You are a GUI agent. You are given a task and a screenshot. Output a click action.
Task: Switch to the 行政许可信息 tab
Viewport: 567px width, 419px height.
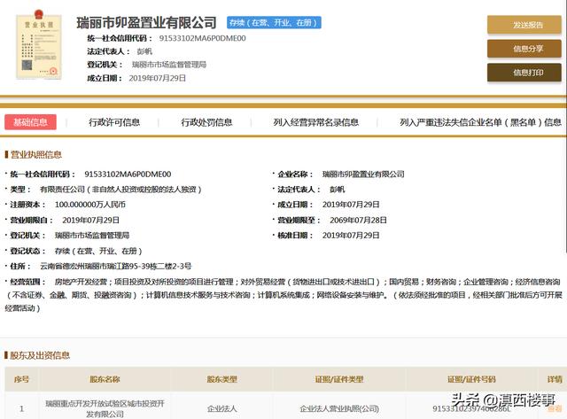(x=113, y=122)
